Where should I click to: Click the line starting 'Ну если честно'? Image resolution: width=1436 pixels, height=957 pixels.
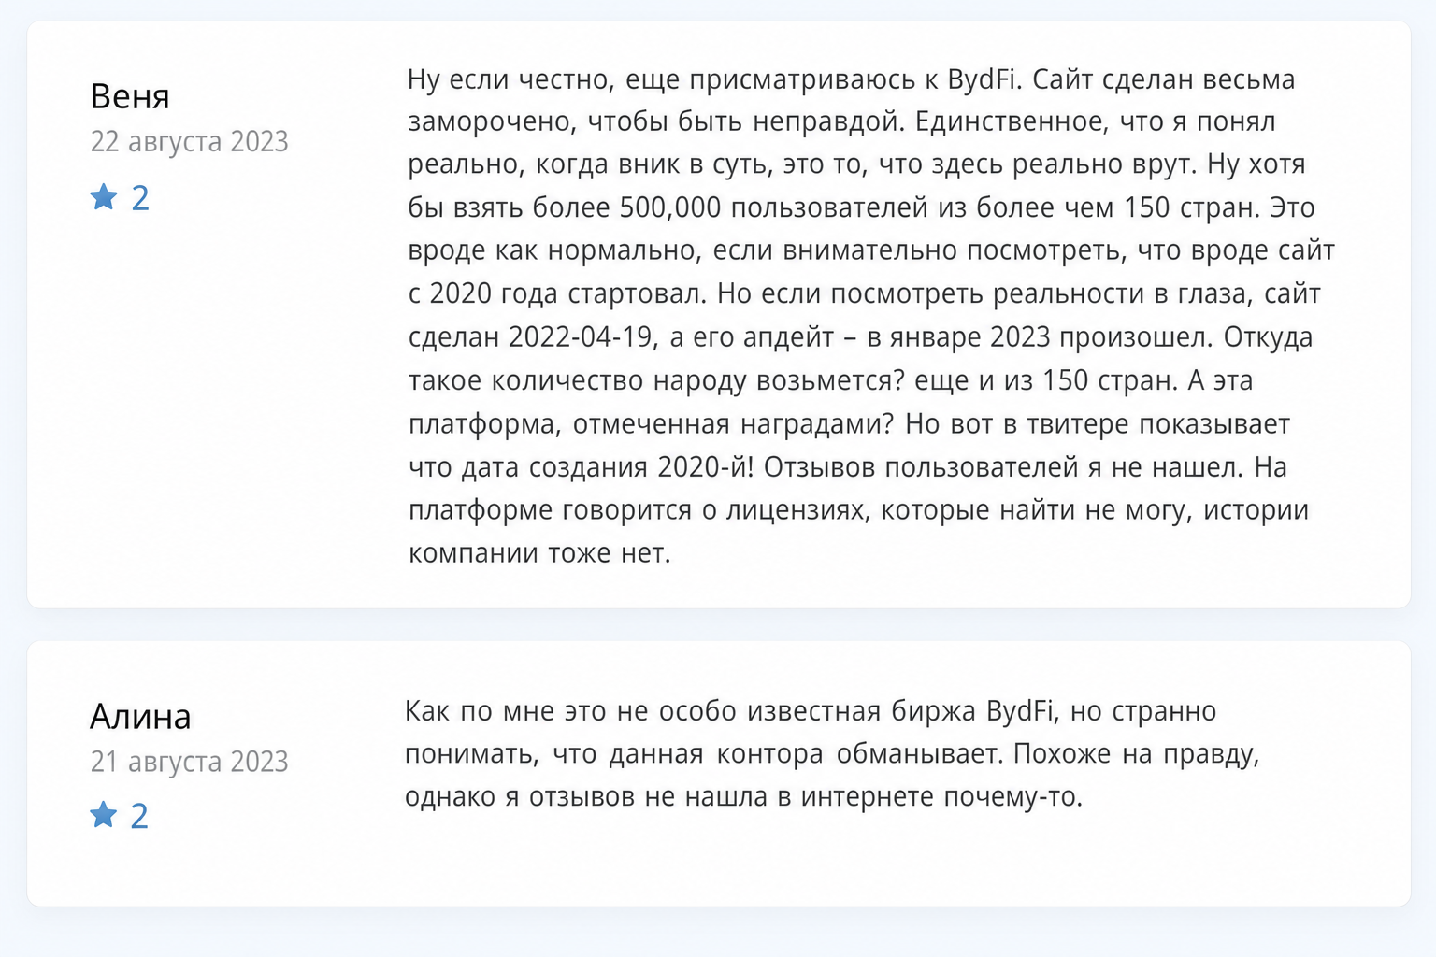852,80
